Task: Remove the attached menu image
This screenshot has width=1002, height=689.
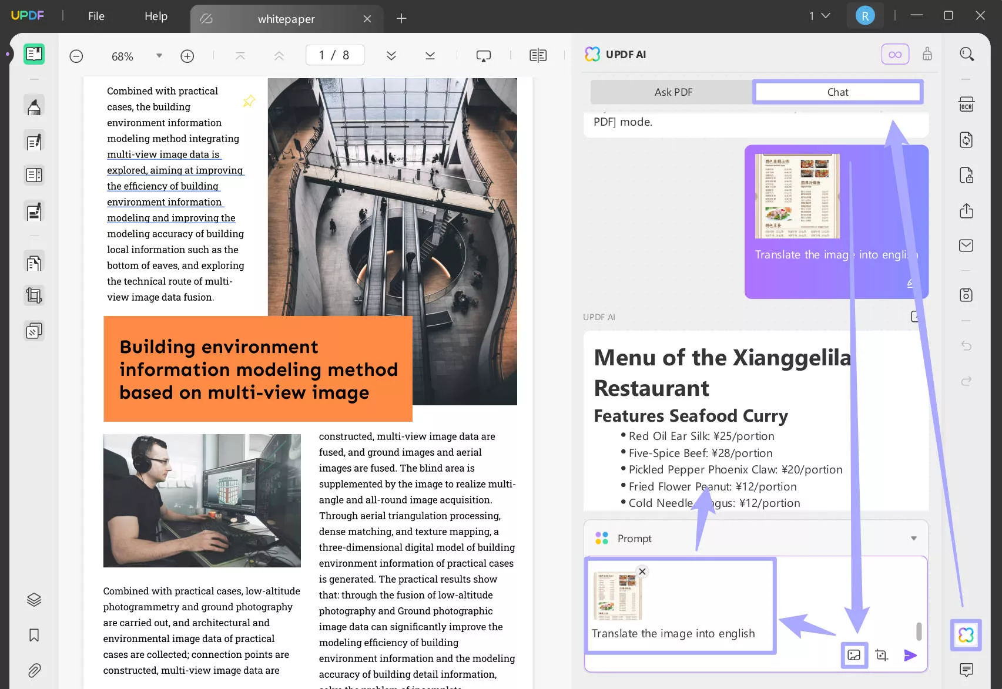Action: (x=642, y=572)
